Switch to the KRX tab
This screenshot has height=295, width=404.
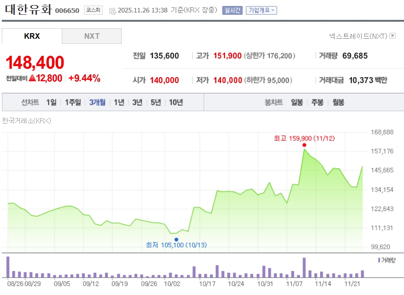(x=32, y=36)
